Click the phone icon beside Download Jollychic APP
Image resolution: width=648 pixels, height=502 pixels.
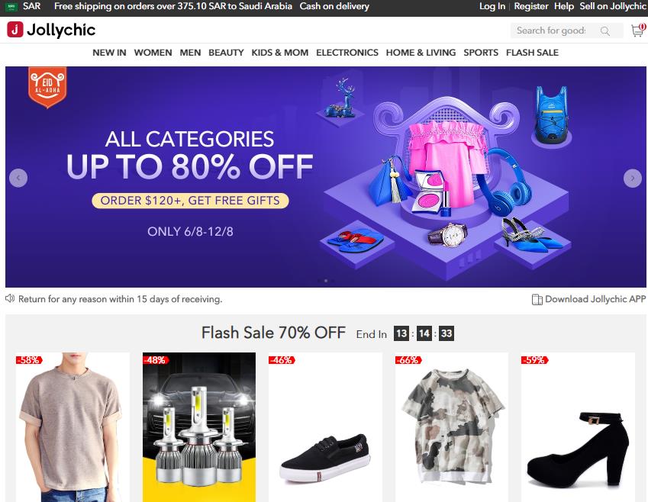tap(537, 300)
